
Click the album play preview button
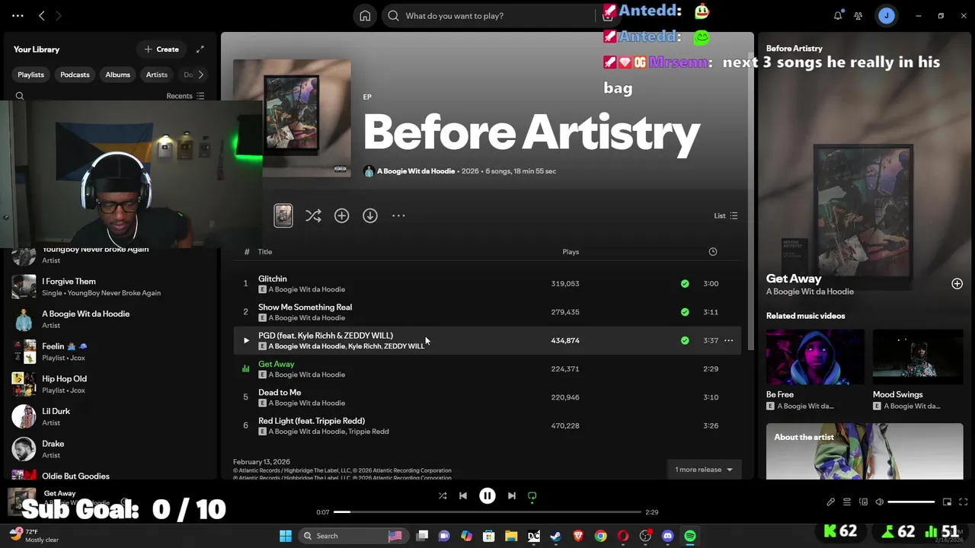click(283, 216)
